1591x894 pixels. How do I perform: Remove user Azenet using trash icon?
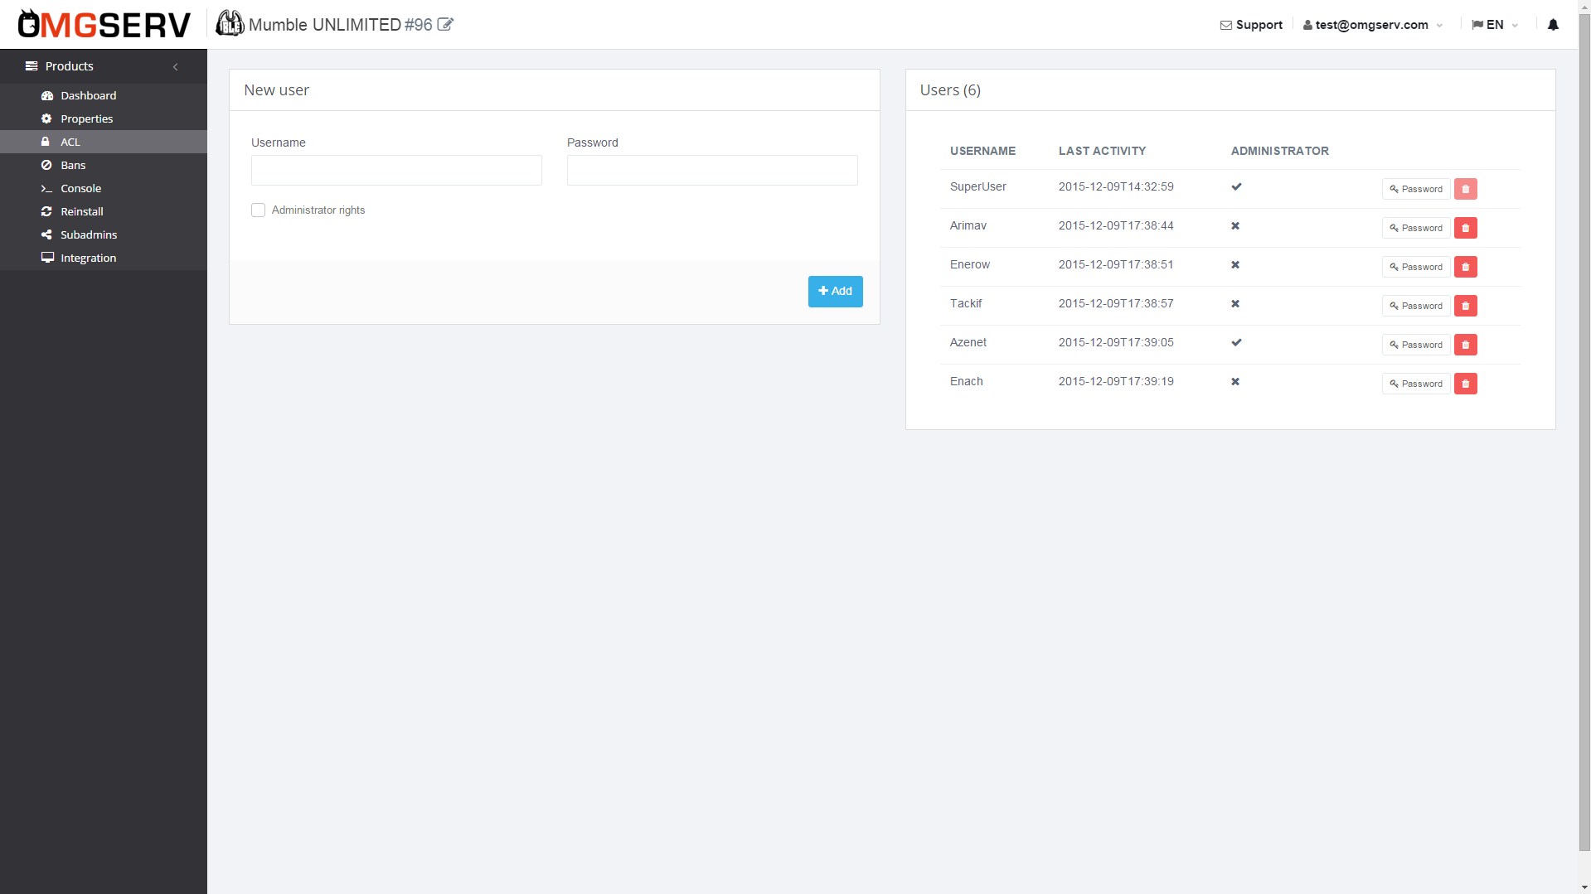pos(1465,345)
